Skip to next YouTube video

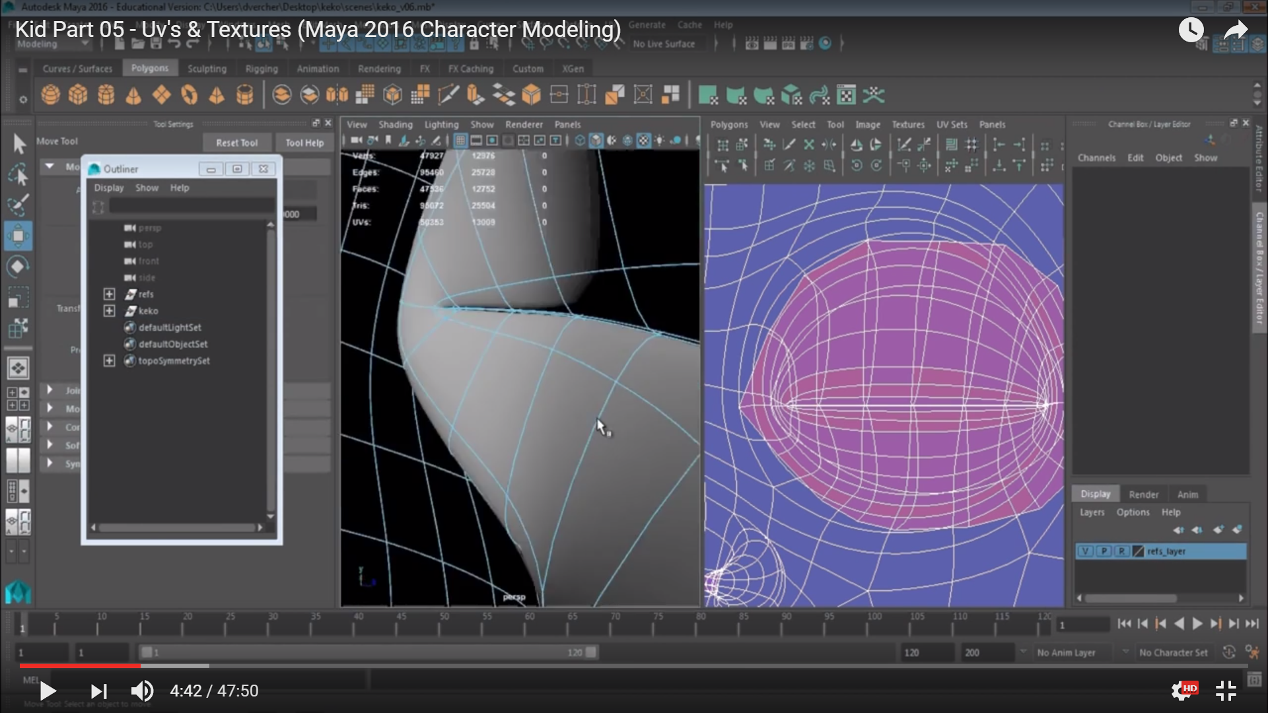(x=98, y=691)
